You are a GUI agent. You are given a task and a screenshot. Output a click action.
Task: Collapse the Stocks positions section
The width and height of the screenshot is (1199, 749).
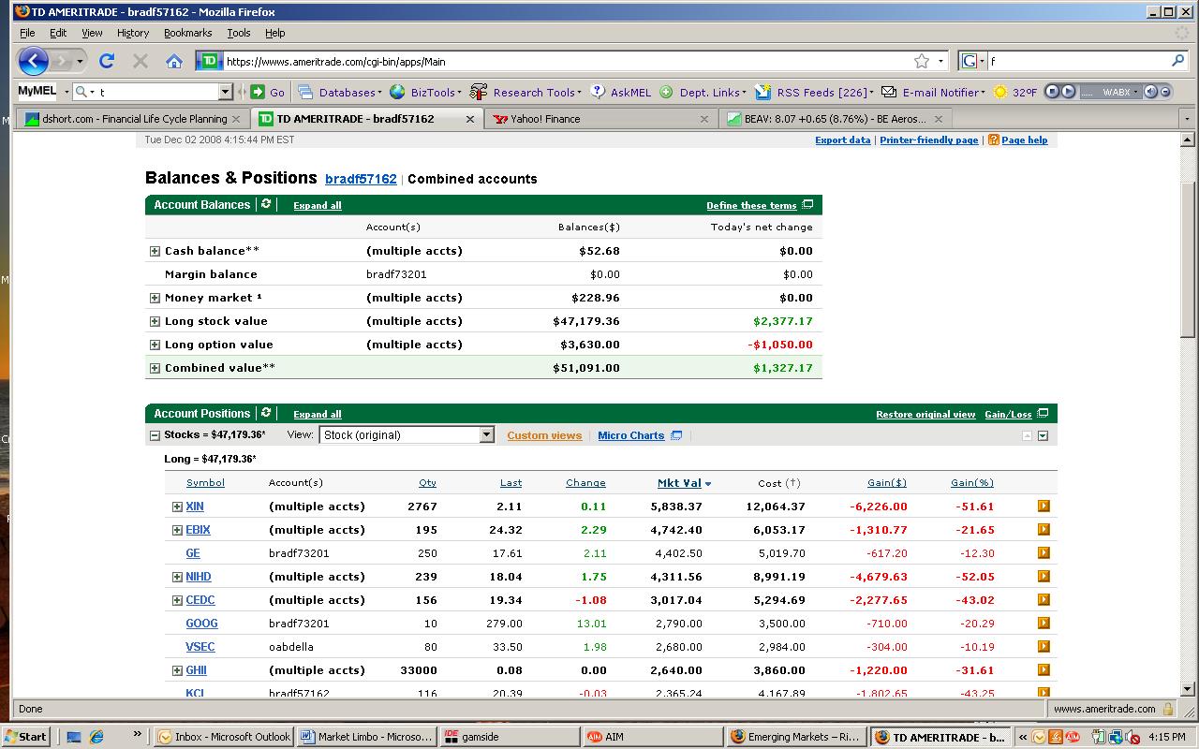click(x=155, y=435)
